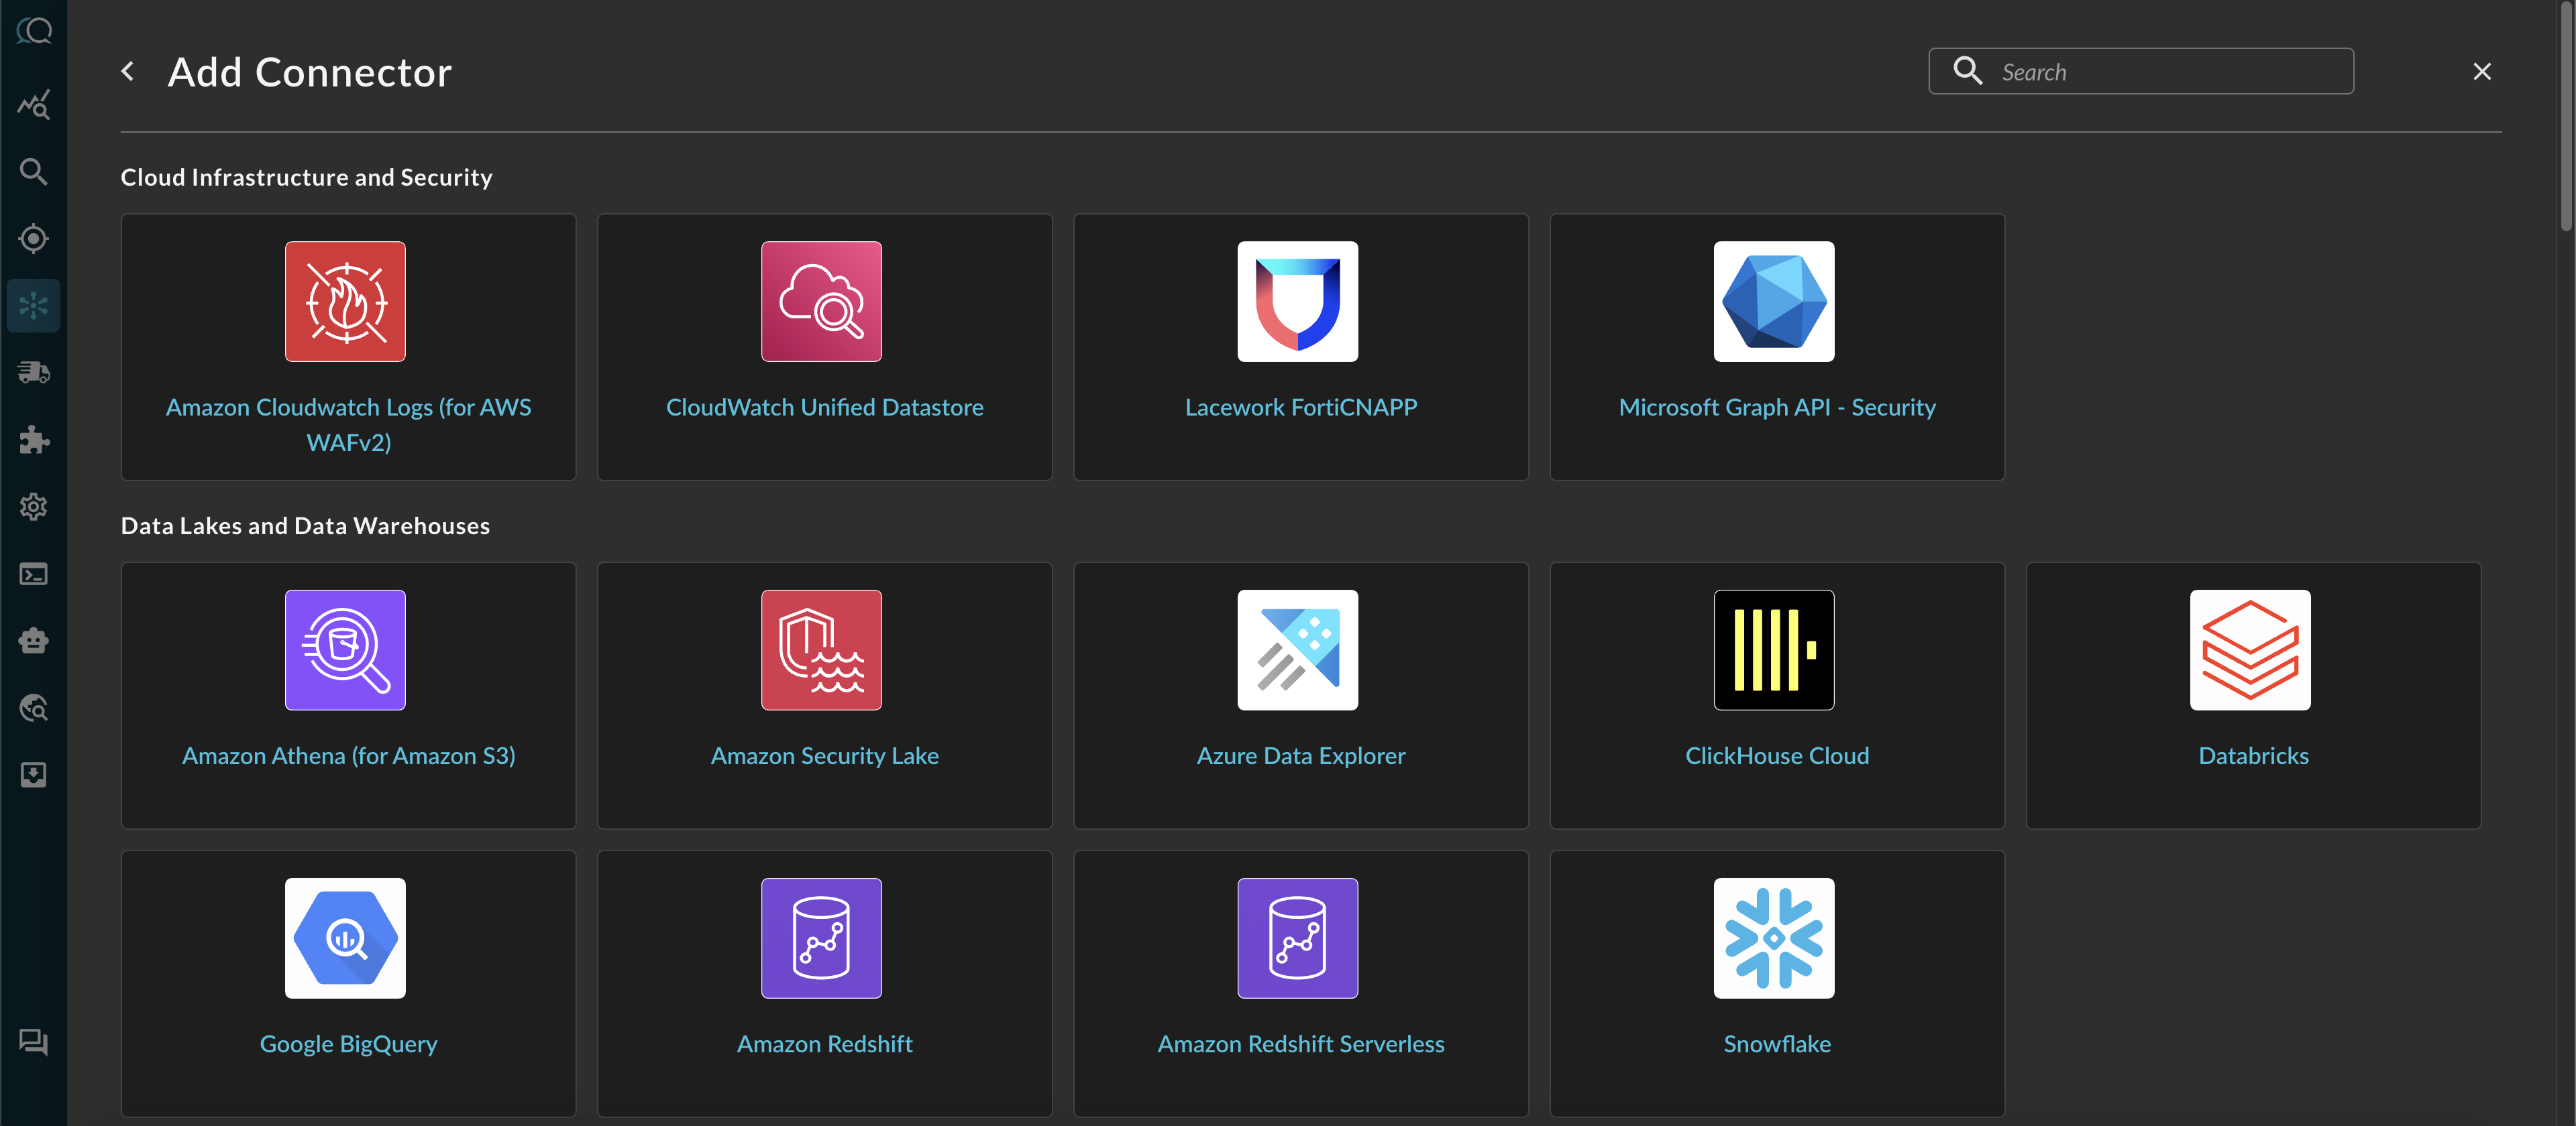The height and width of the screenshot is (1126, 2576).
Task: Open the Amazon Security Lake link
Action: pos(824,755)
